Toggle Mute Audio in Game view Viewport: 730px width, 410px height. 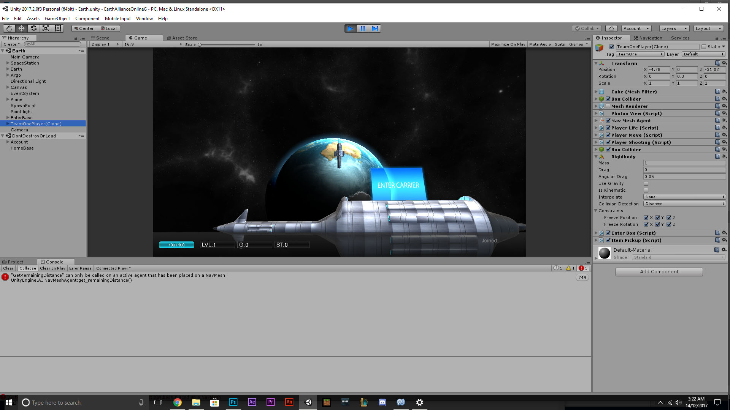[540, 44]
